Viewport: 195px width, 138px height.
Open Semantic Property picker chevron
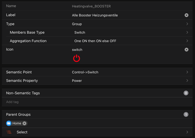(187, 81)
